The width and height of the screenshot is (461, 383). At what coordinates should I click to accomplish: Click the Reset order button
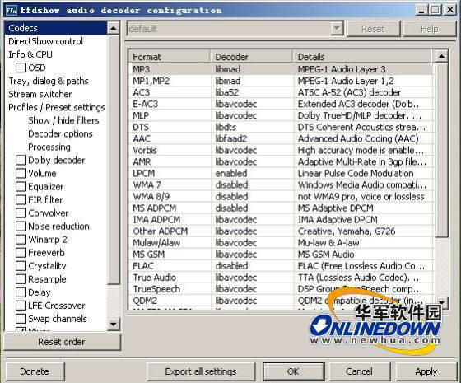[x=62, y=342]
